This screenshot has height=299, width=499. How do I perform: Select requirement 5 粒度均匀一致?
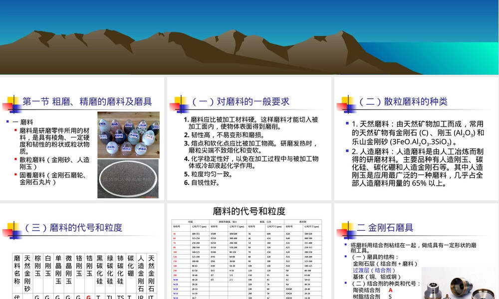tap(208, 174)
